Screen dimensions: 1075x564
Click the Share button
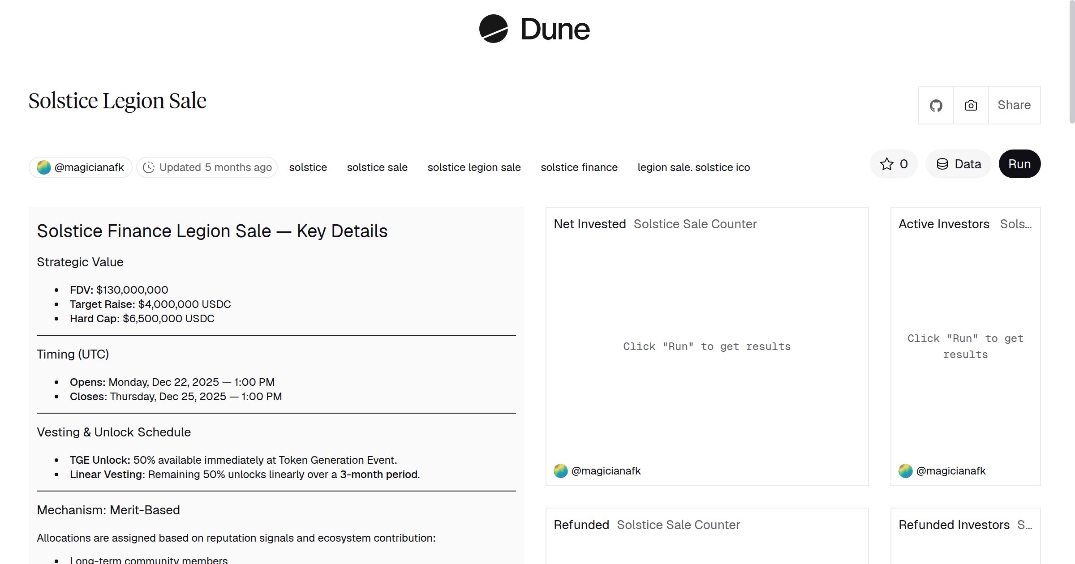click(1014, 105)
